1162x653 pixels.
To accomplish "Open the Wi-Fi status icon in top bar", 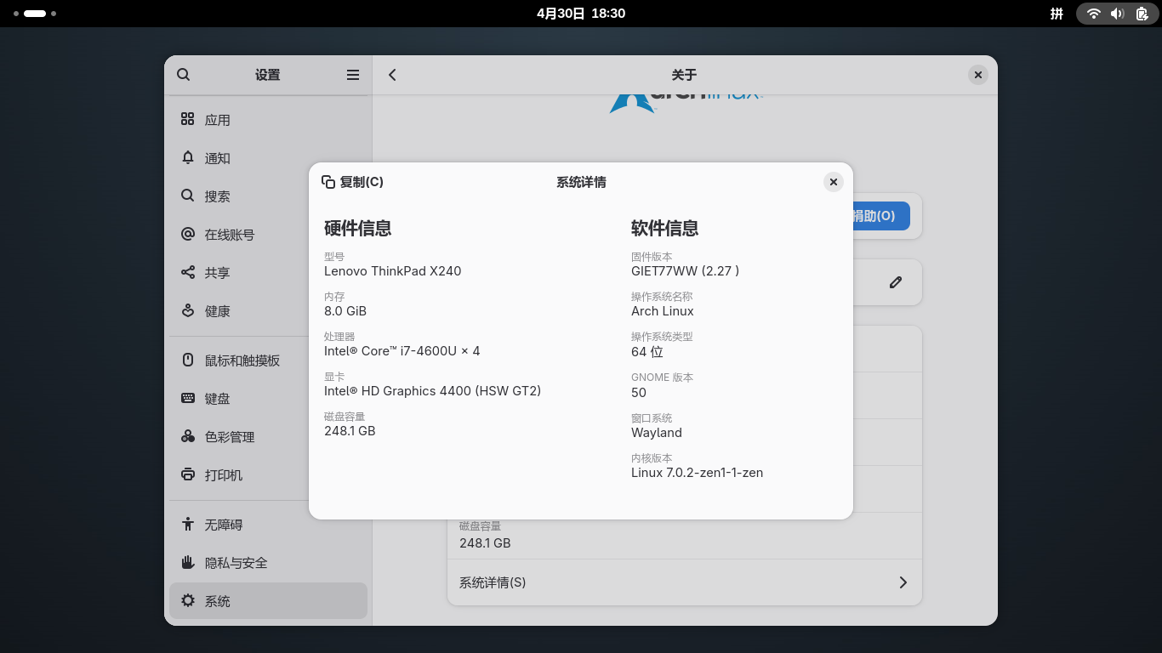I will coord(1094,14).
